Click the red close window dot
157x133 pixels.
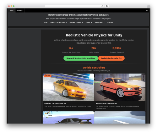click(x=9, y=6)
